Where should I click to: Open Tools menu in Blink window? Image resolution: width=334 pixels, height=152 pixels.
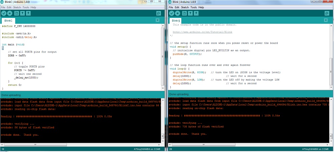pos(194,7)
